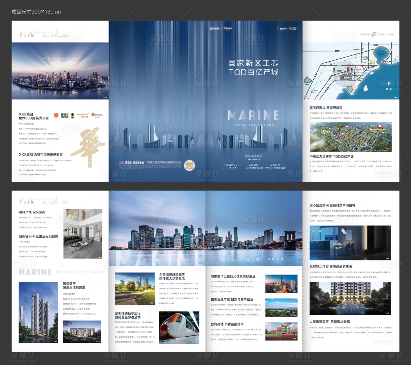Click the large gold 华 calligraphy character
Image resolution: width=411 pixels, height=365 pixels.
[88, 147]
